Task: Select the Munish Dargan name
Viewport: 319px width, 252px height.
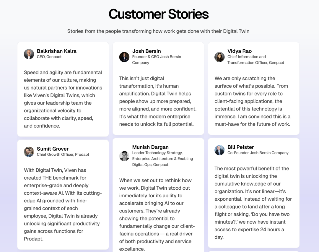Action: point(150,147)
